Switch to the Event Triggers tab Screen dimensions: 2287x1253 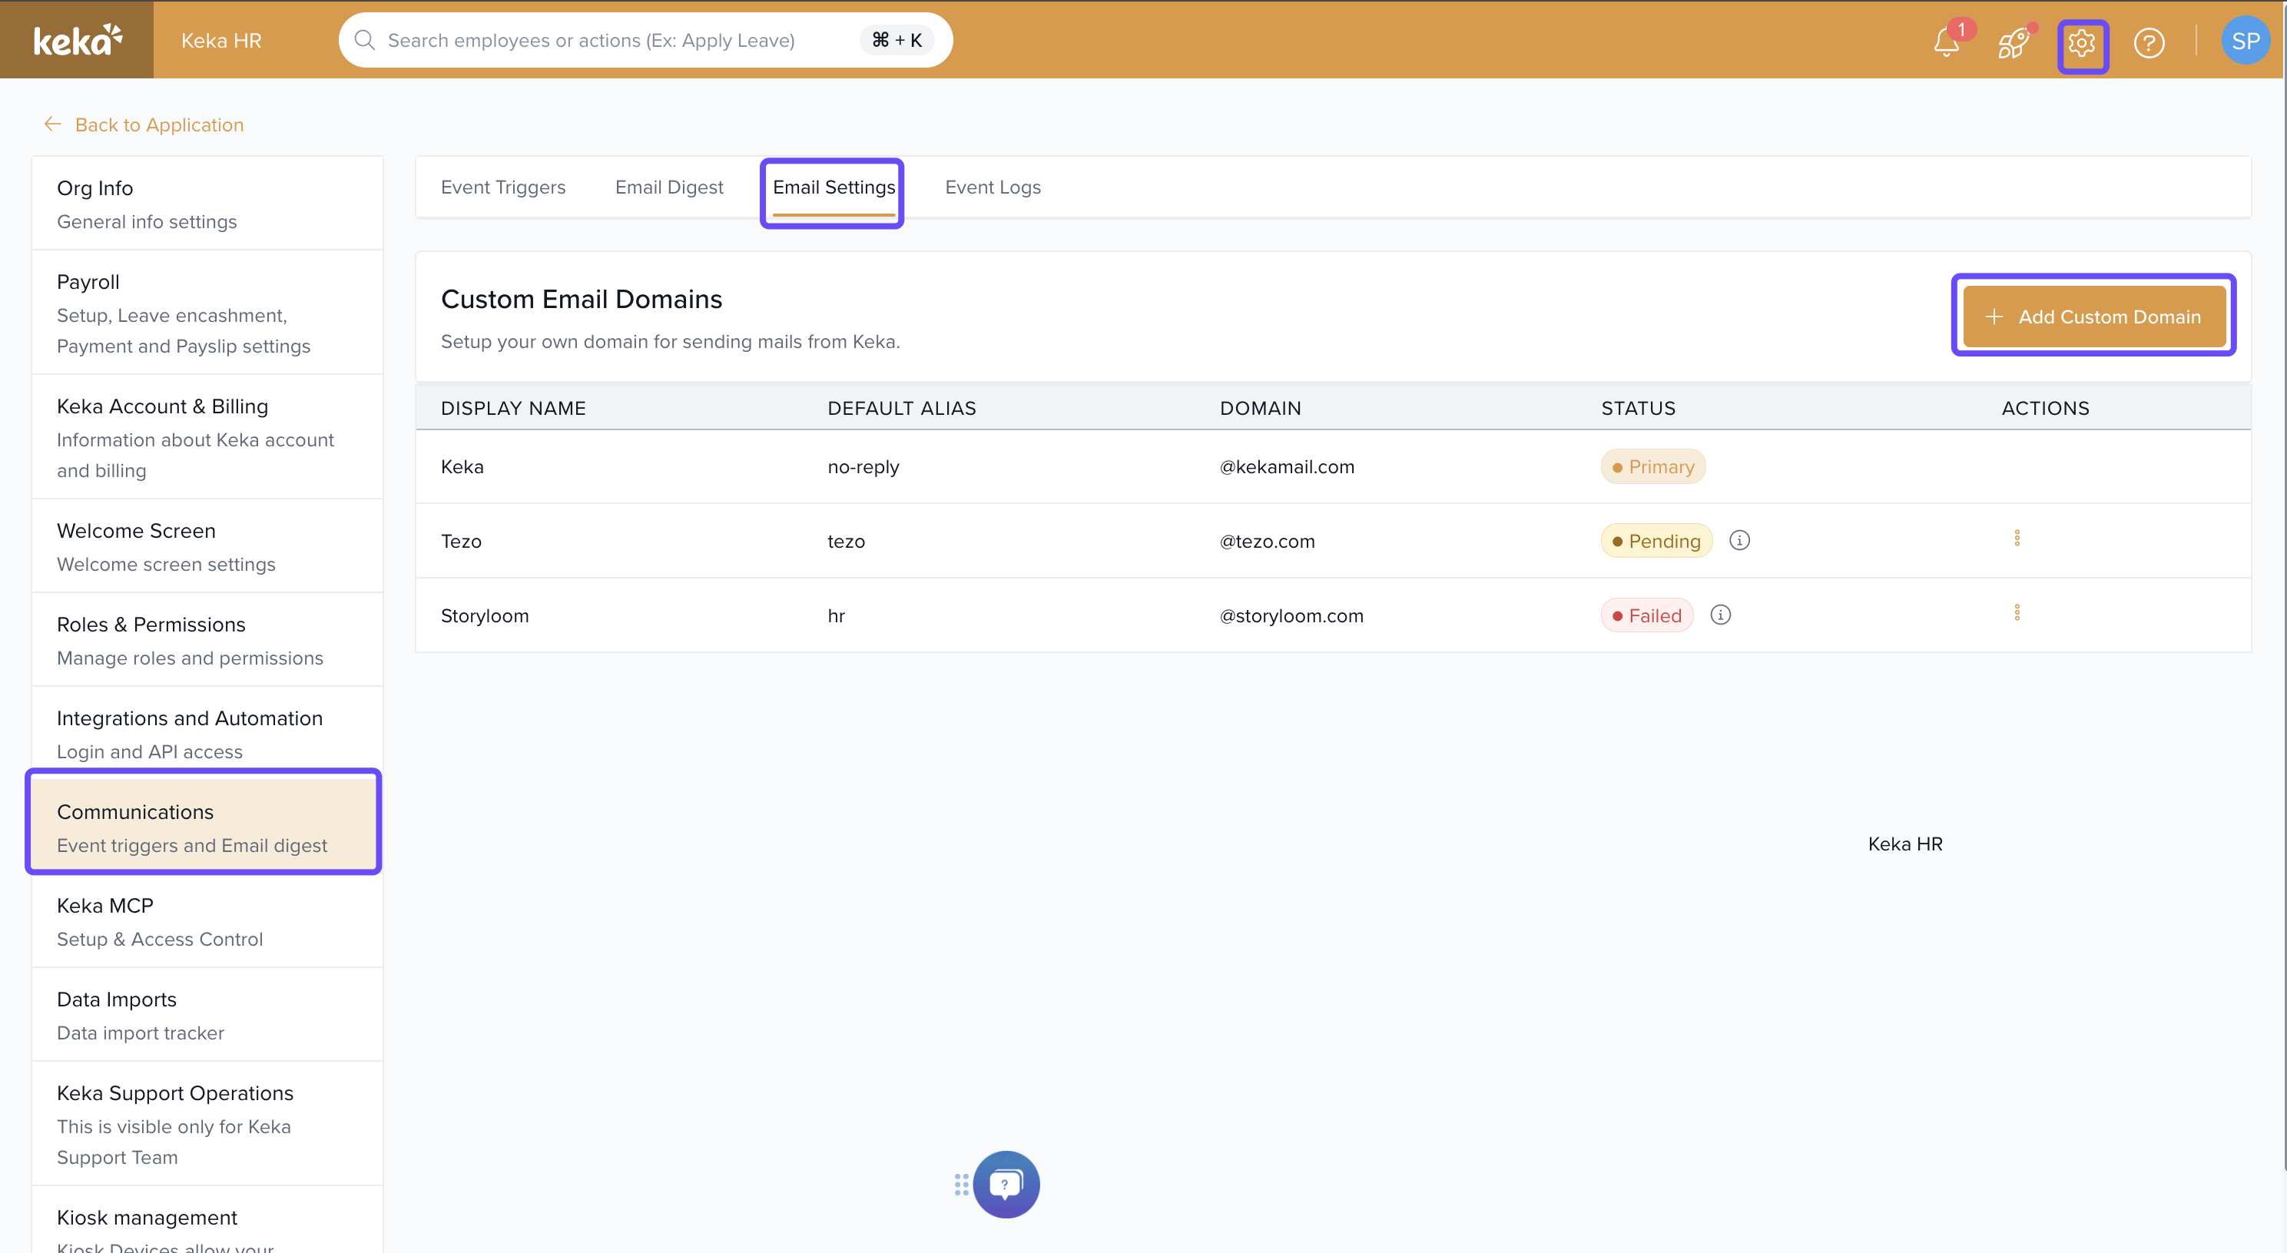[502, 187]
